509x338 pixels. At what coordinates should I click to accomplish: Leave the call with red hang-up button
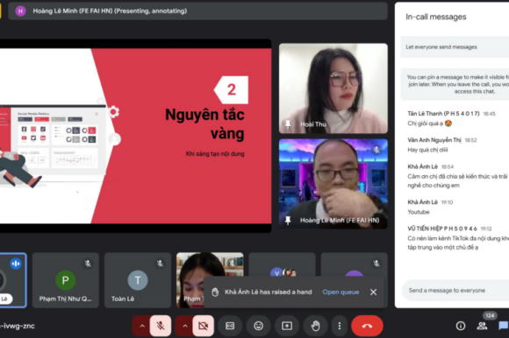pos(367,326)
